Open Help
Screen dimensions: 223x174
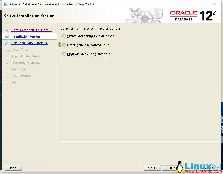tap(13, 168)
